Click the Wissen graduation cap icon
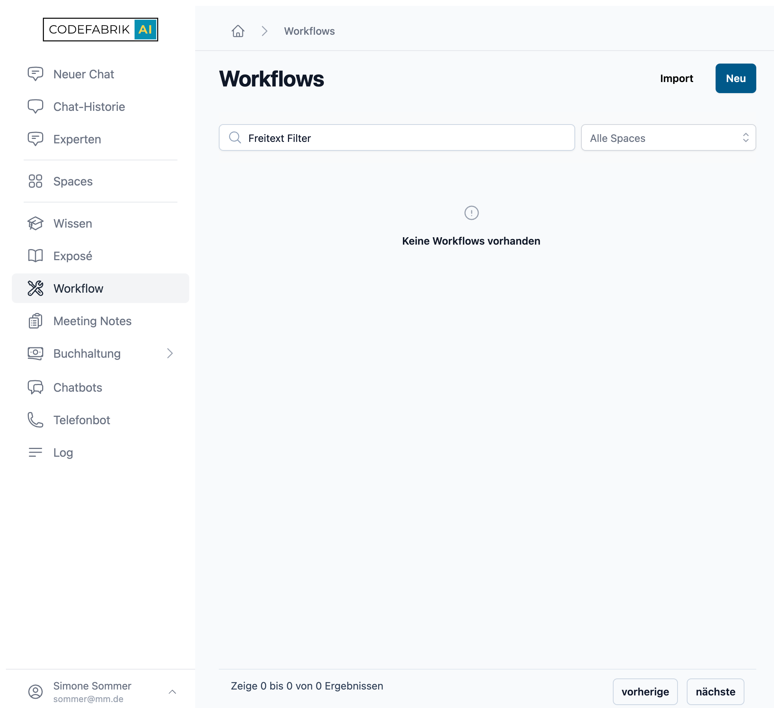 tap(35, 223)
